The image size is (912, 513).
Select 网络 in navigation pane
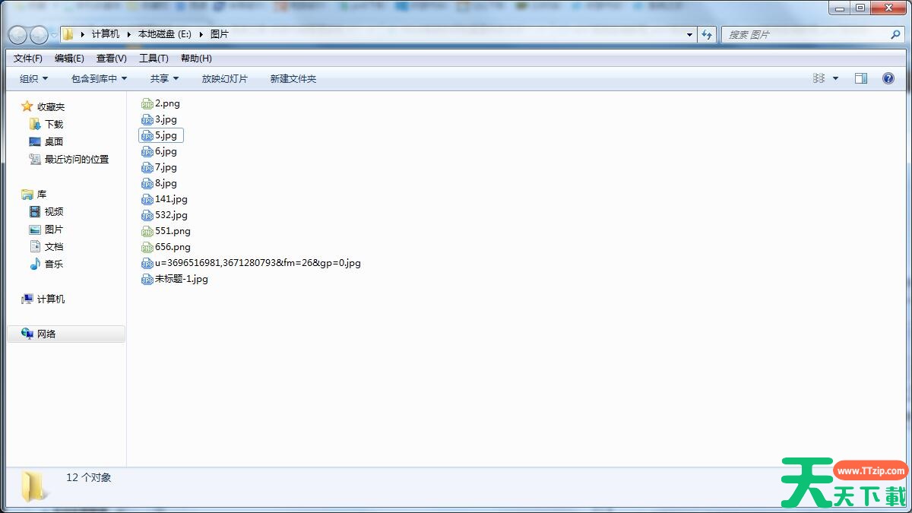[x=46, y=334]
